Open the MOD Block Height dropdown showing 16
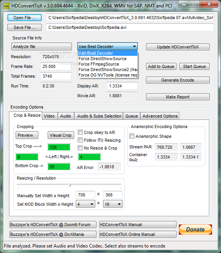Screen dimensions: 221x253 point(113,204)
